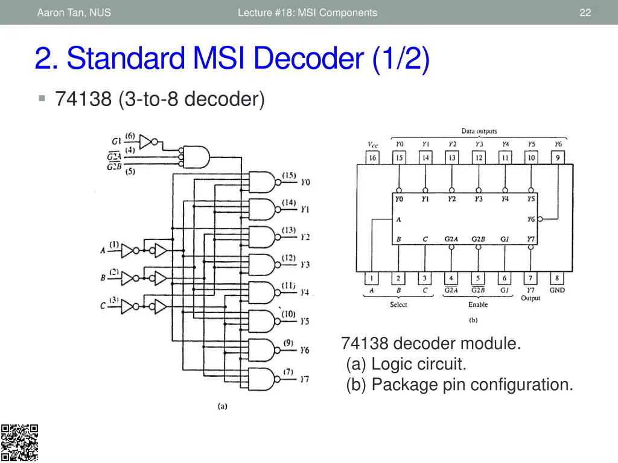Click the pin 8 box above GND

click(x=557, y=279)
